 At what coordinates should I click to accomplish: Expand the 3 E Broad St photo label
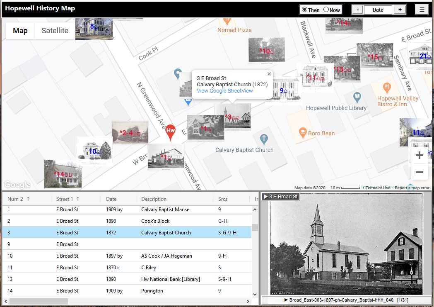[x=280, y=197]
